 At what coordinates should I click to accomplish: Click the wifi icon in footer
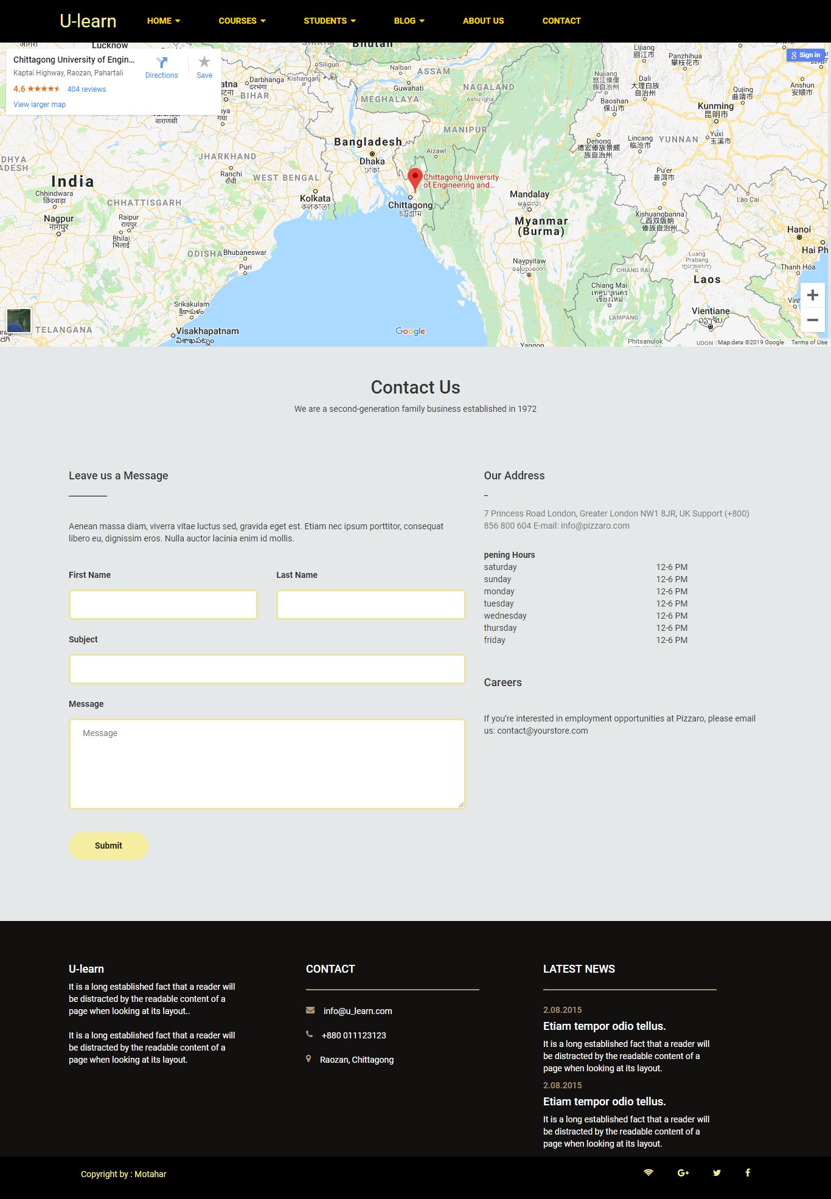tap(648, 1173)
